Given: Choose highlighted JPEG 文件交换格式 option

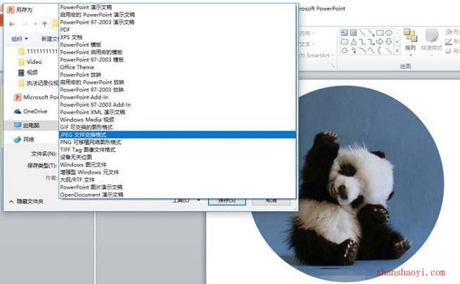Looking at the screenshot, I should [177, 135].
